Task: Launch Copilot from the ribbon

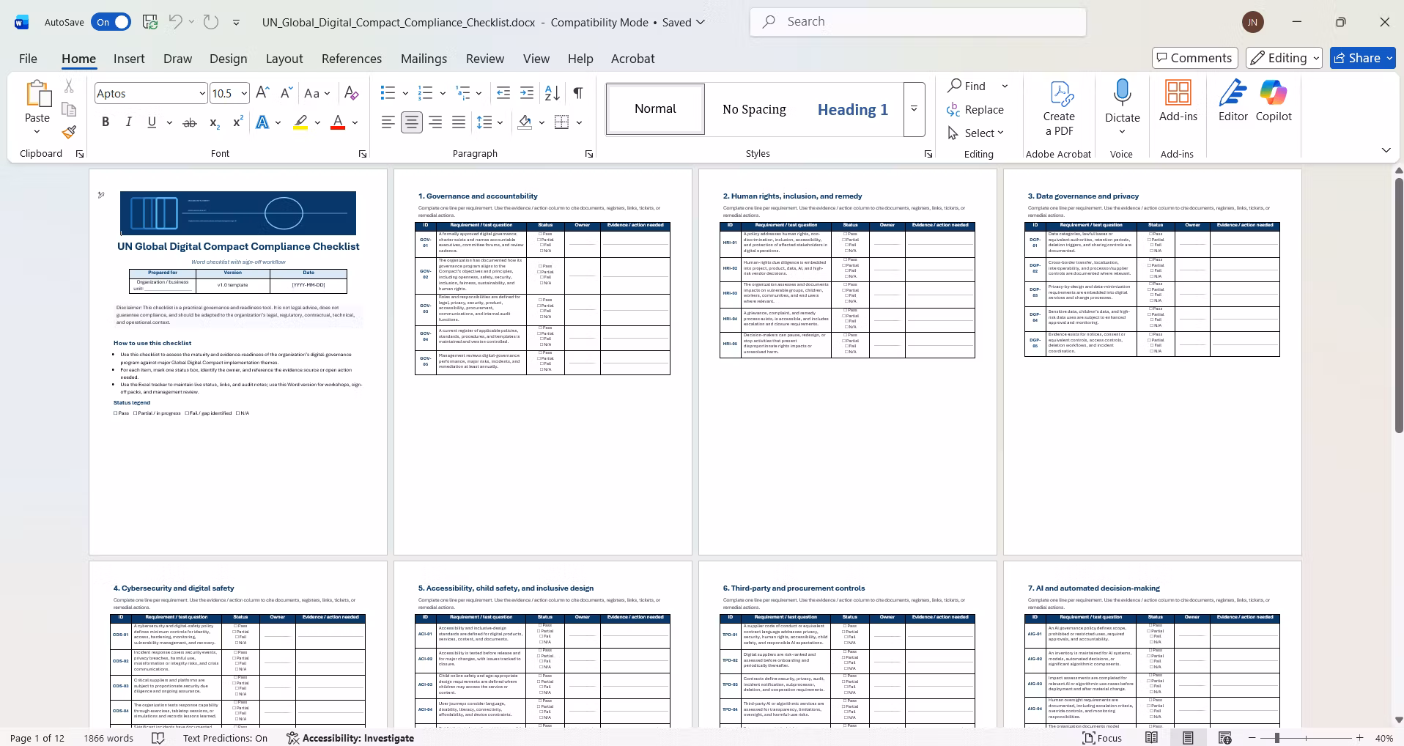Action: coord(1274,100)
